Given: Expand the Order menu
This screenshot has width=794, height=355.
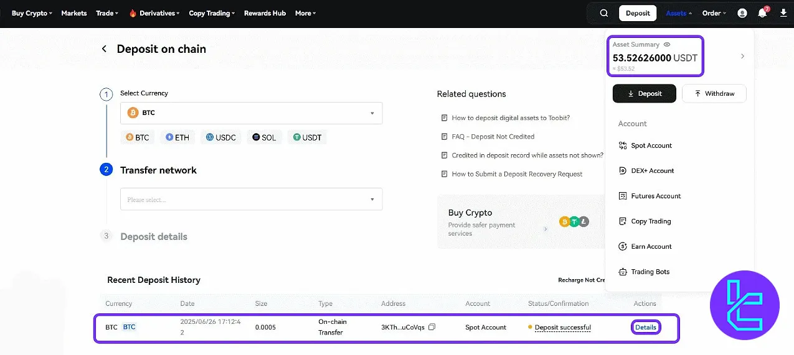Looking at the screenshot, I should pyautogui.click(x=714, y=13).
